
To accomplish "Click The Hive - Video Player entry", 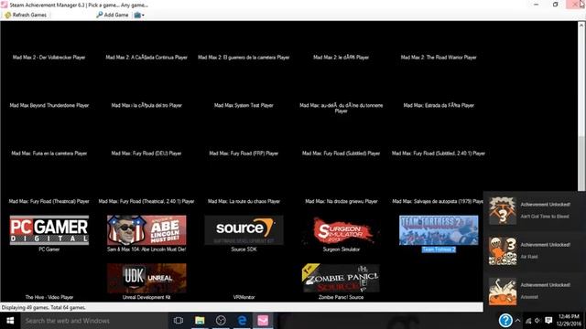I will [x=49, y=297].
